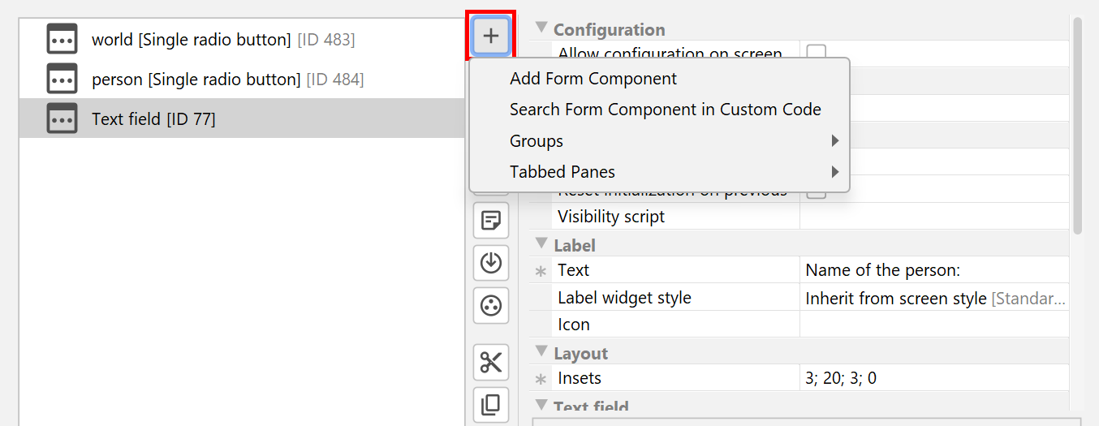Click the icon beside Text field entry
This screenshot has height=426, width=1099.
click(62, 118)
